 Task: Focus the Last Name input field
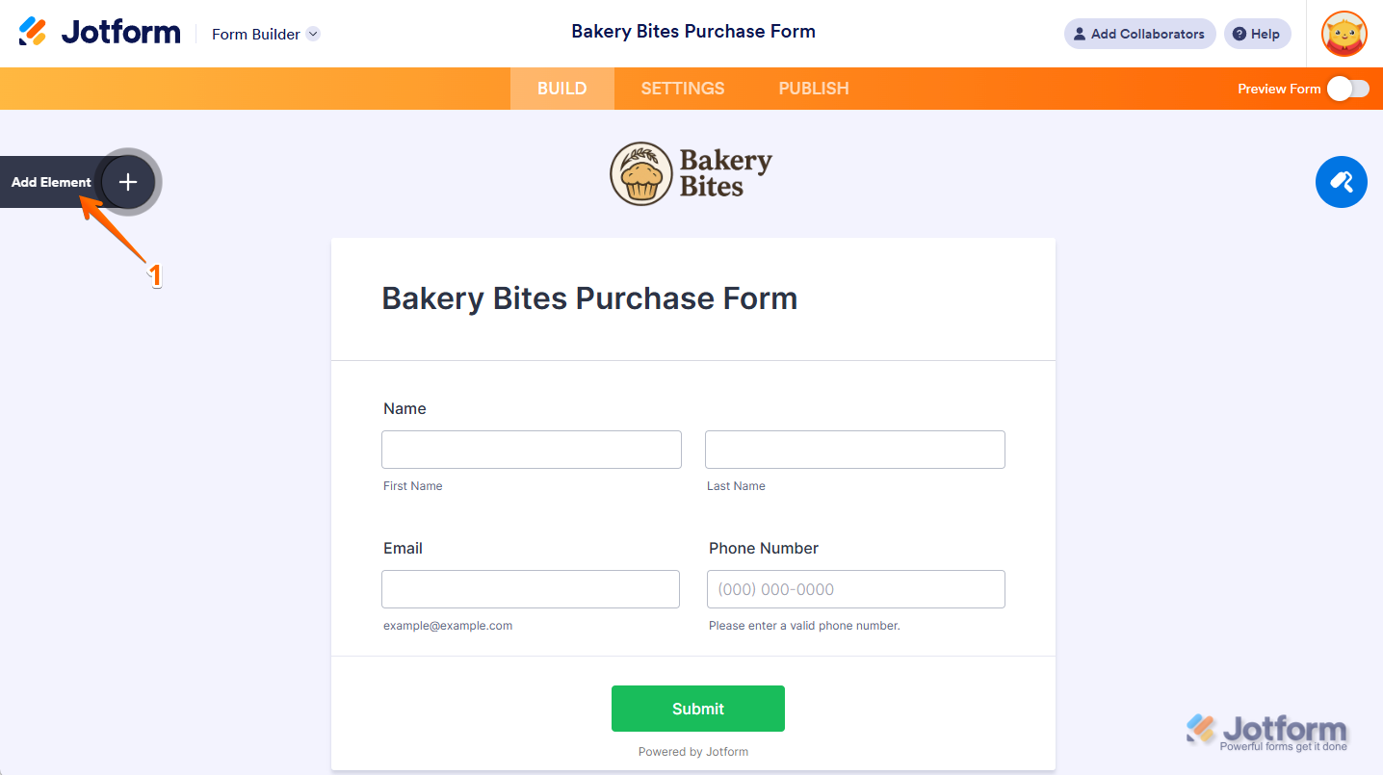(854, 450)
